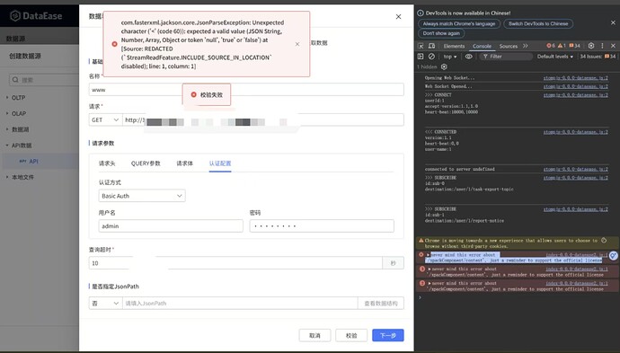Collapse the API数据 tree node
The height and width of the screenshot is (353, 620).
7,146
